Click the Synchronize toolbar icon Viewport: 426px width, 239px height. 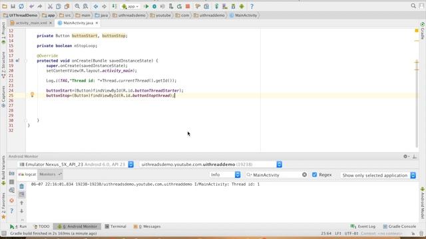coord(21,6)
